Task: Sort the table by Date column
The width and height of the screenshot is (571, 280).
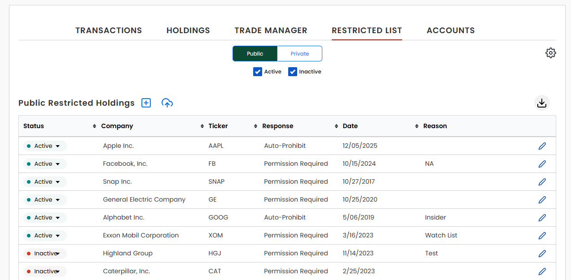Action: coord(417,126)
